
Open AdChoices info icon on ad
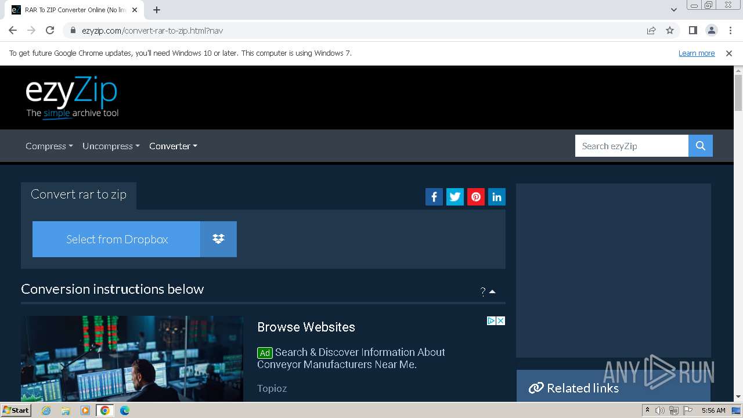pos(491,320)
